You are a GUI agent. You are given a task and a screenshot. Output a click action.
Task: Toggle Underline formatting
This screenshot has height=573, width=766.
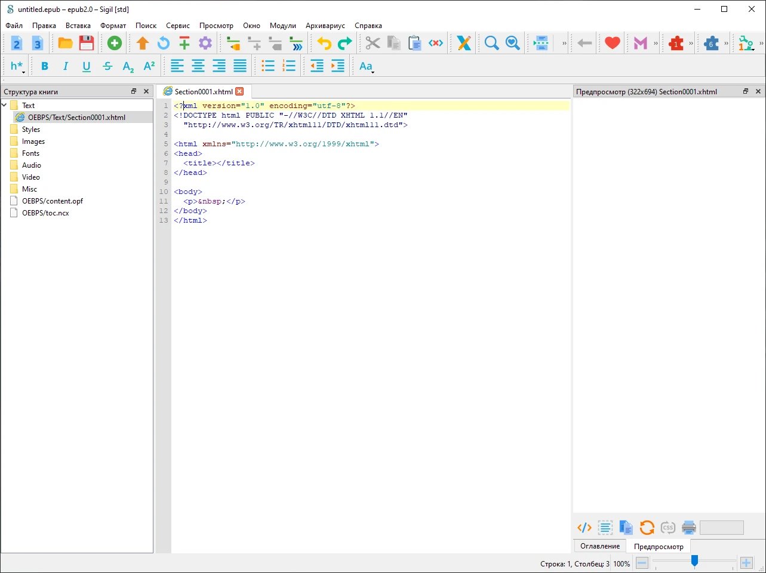[87, 66]
